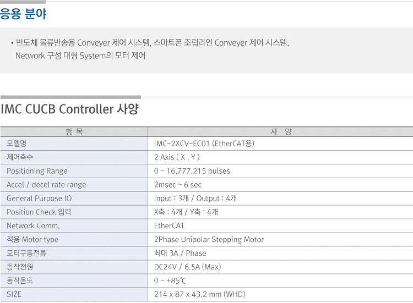Click the 항 목 table column header

click(74, 132)
